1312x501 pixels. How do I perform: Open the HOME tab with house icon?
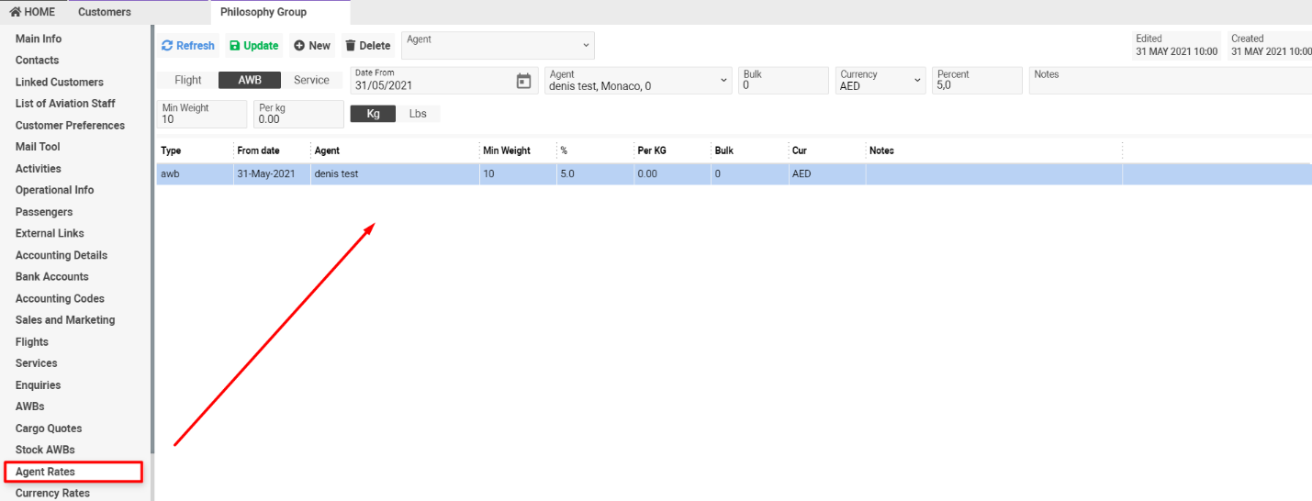(32, 12)
